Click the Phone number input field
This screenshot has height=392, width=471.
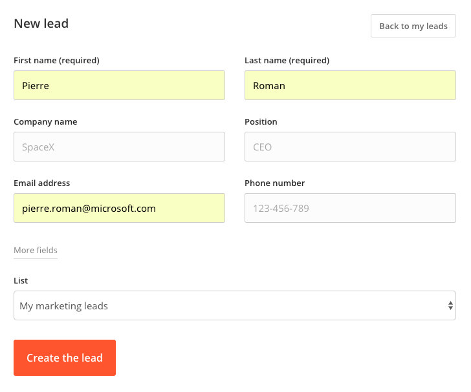(350, 208)
